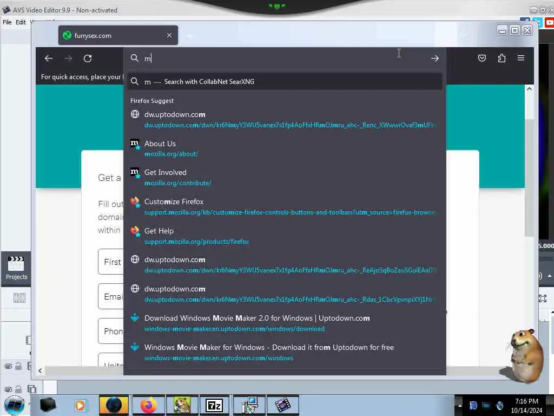
Task: Pick Download Windows Movie Maker 2.0 suggestion
Action: click(x=285, y=323)
